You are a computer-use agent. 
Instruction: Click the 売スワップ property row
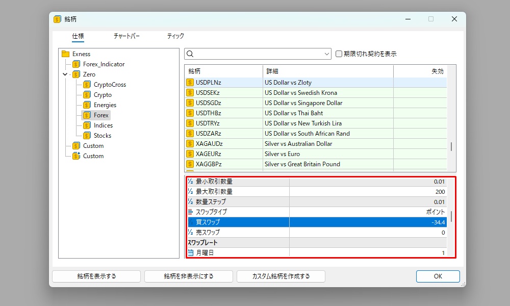316,233
